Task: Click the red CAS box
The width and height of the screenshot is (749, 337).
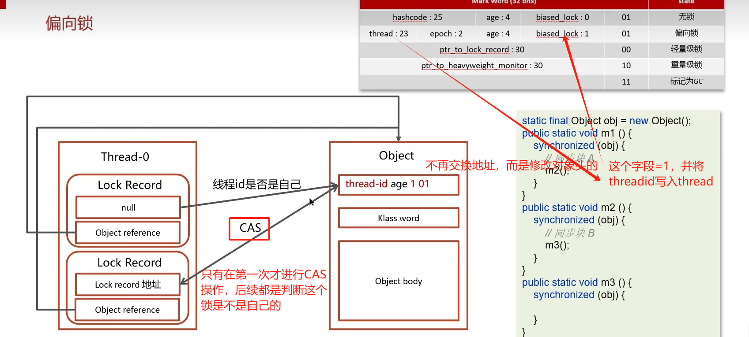Action: tap(249, 228)
